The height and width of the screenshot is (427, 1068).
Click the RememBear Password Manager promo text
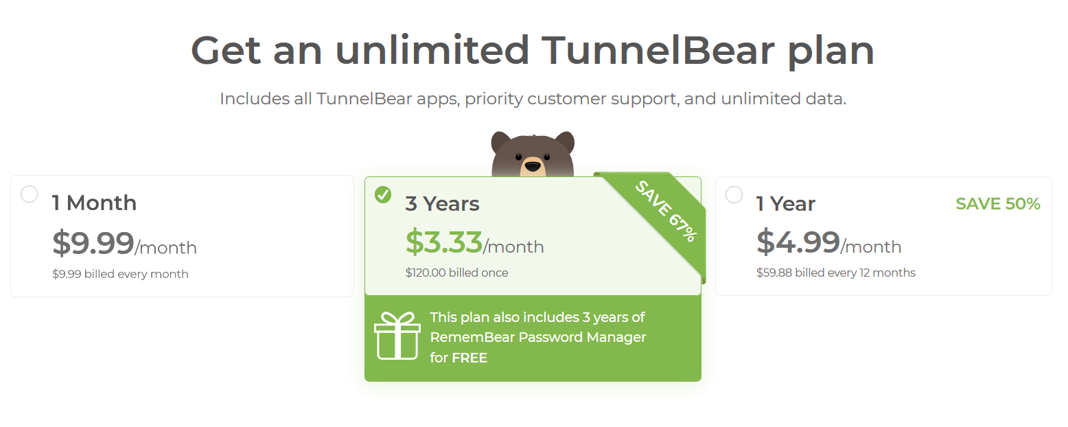click(538, 337)
